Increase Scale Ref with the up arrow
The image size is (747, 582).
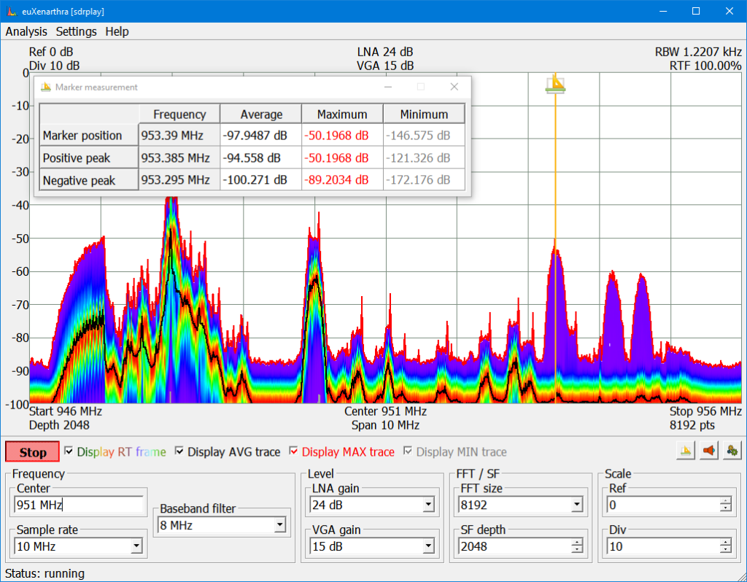pos(726,501)
